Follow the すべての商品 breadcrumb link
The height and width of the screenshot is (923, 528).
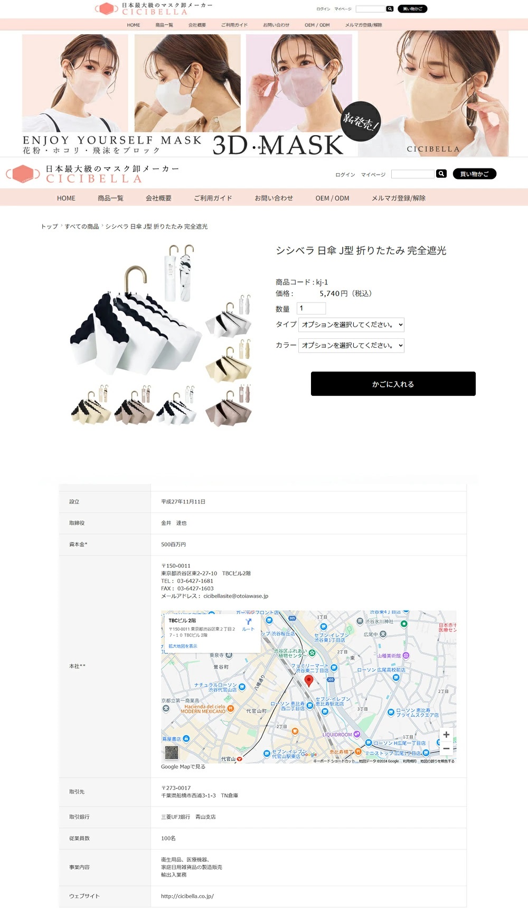click(x=82, y=226)
